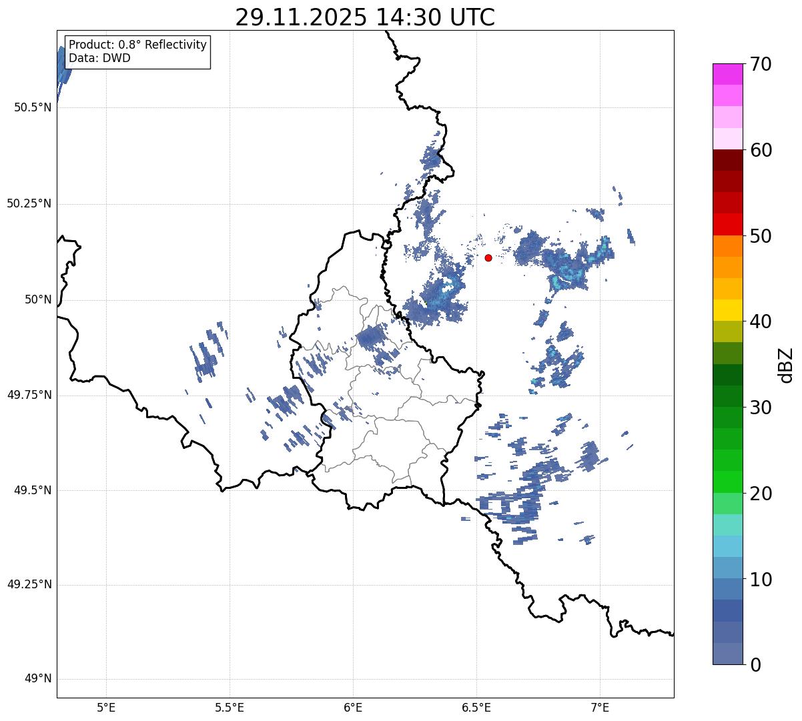This screenshot has width=802, height=721.
Task: Click the plot title showing 14:30 UTC
Action: pos(365,17)
